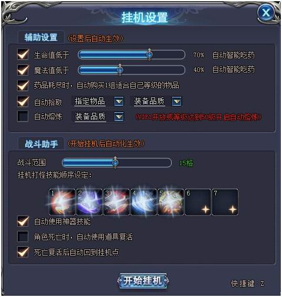Image resolution: width=282 pixels, height=297 pixels.
Task: Select skill icon in slot 1
Action: [x=62, y=202]
